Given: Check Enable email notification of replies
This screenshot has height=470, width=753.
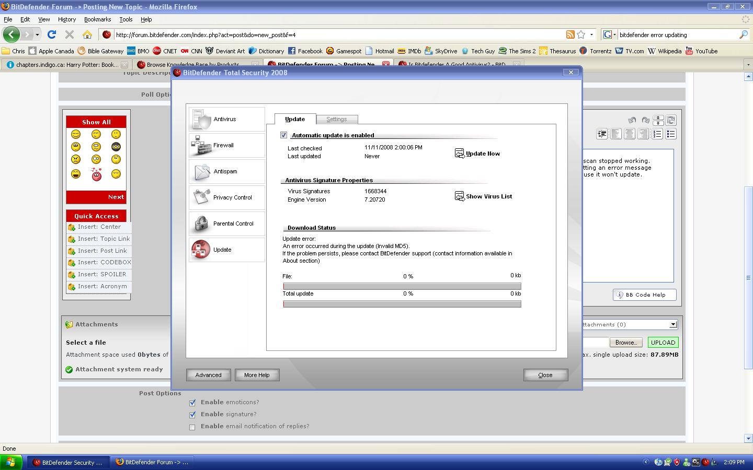Looking at the screenshot, I should click(192, 427).
